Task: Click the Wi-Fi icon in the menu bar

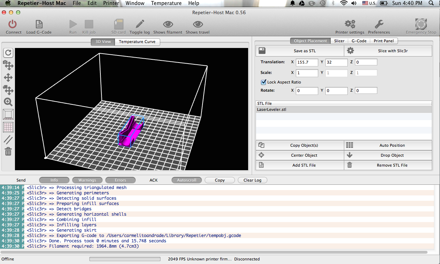Action: pyautogui.click(x=344, y=3)
